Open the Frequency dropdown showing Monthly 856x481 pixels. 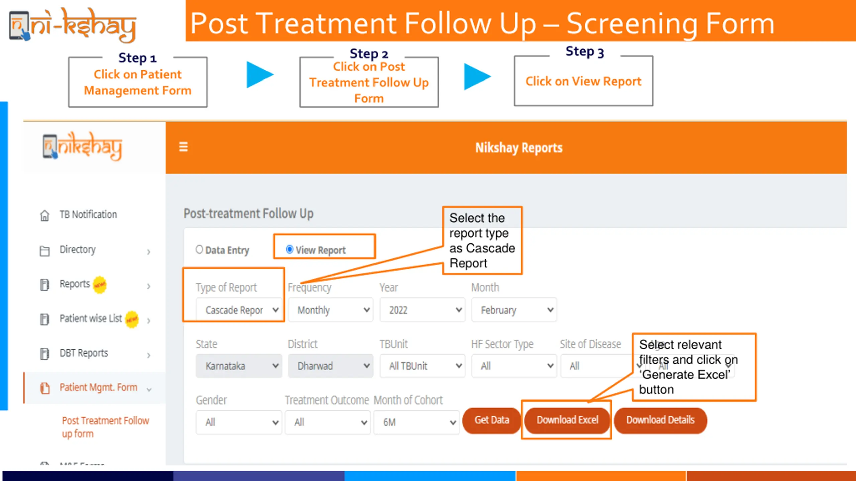pos(331,310)
